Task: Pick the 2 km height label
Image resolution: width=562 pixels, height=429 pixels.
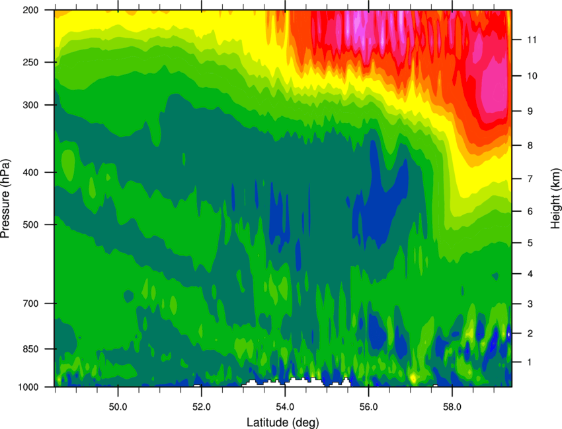Action: coord(530,333)
